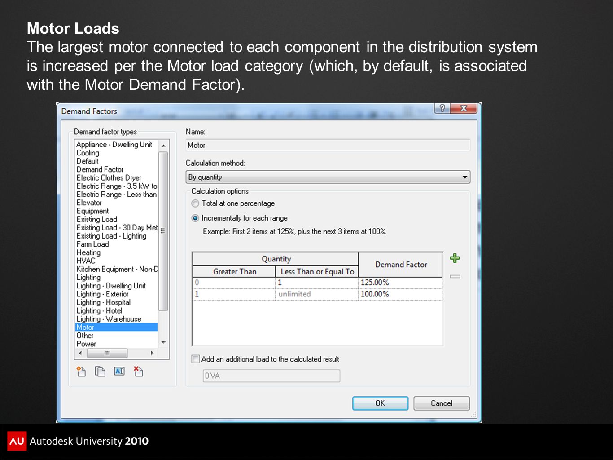Click the 100.00% demand factor cell

400,294
